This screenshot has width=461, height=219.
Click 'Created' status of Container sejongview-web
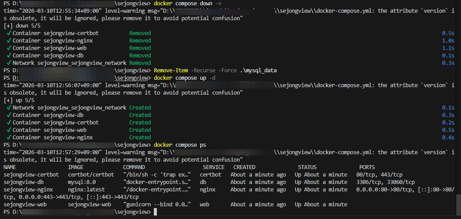click(140, 130)
